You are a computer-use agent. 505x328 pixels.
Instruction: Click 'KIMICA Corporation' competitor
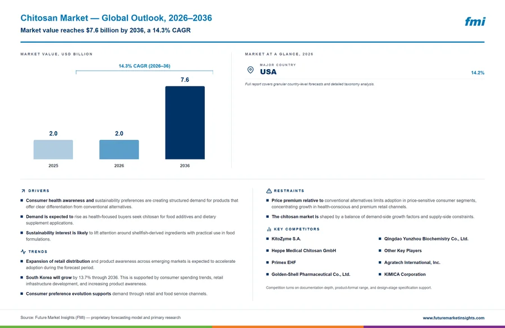[405, 275]
